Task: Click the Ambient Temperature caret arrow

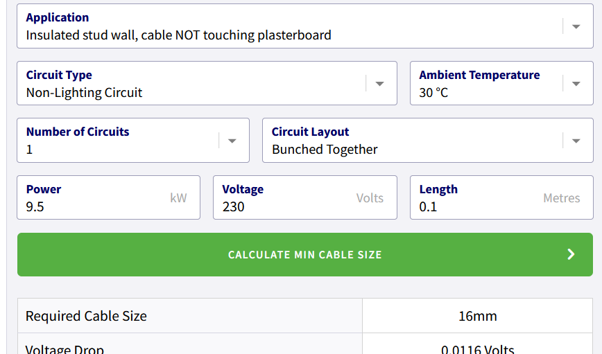Action: click(x=576, y=84)
